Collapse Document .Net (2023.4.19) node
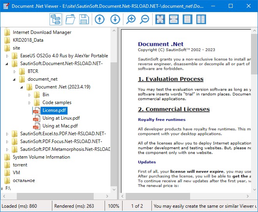The height and width of the screenshot is (212, 258). pos(21,87)
